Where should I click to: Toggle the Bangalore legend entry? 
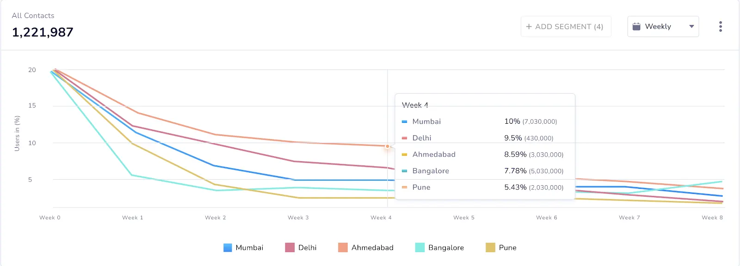(439, 248)
